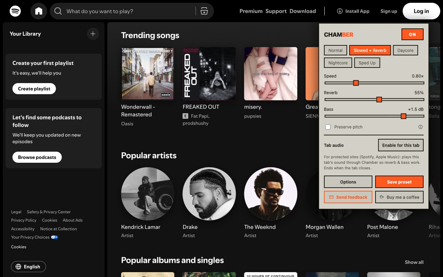This screenshot has width=443, height=277.
Task: Open Download menu link
Action: tap(303, 11)
